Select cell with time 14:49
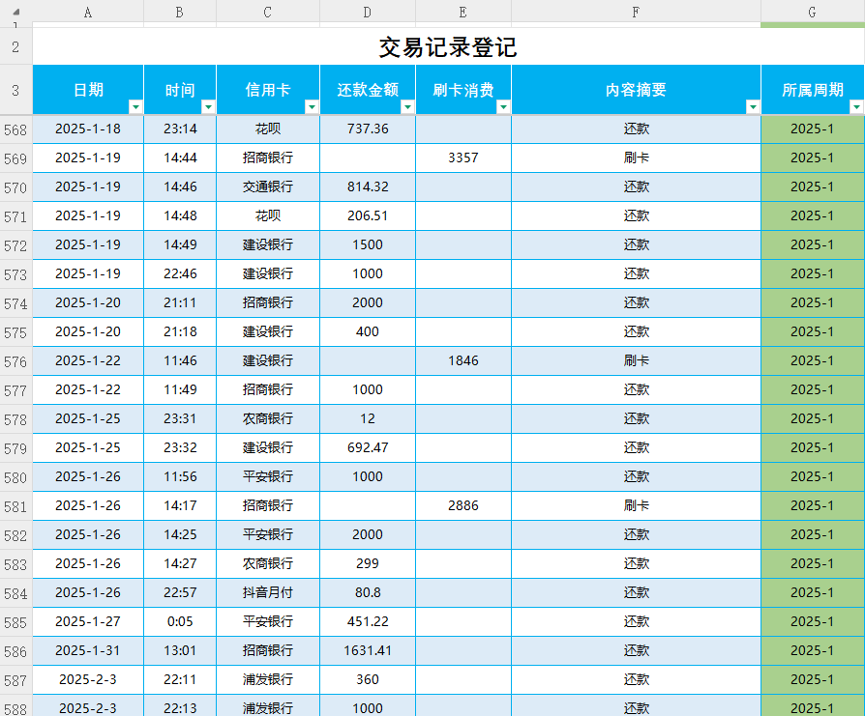865x716 pixels. (180, 245)
